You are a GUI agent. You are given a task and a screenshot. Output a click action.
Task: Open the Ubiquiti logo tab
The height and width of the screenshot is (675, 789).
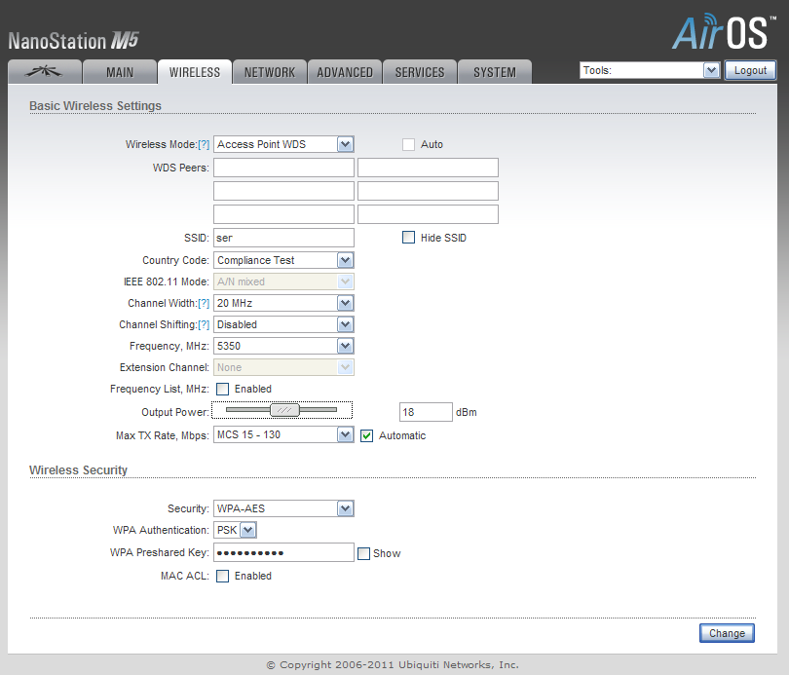click(44, 72)
